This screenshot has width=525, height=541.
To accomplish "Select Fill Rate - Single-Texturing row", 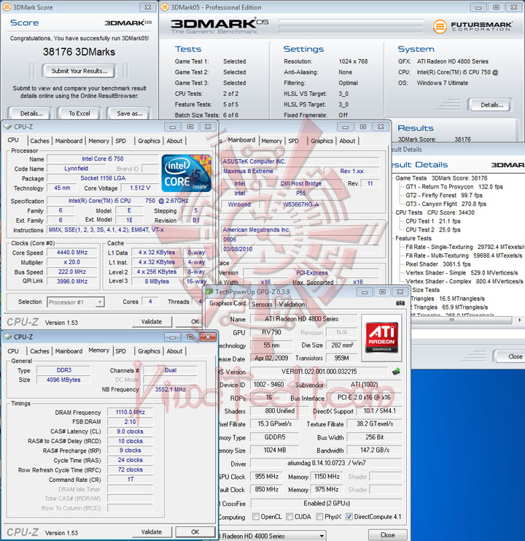I will (464, 247).
